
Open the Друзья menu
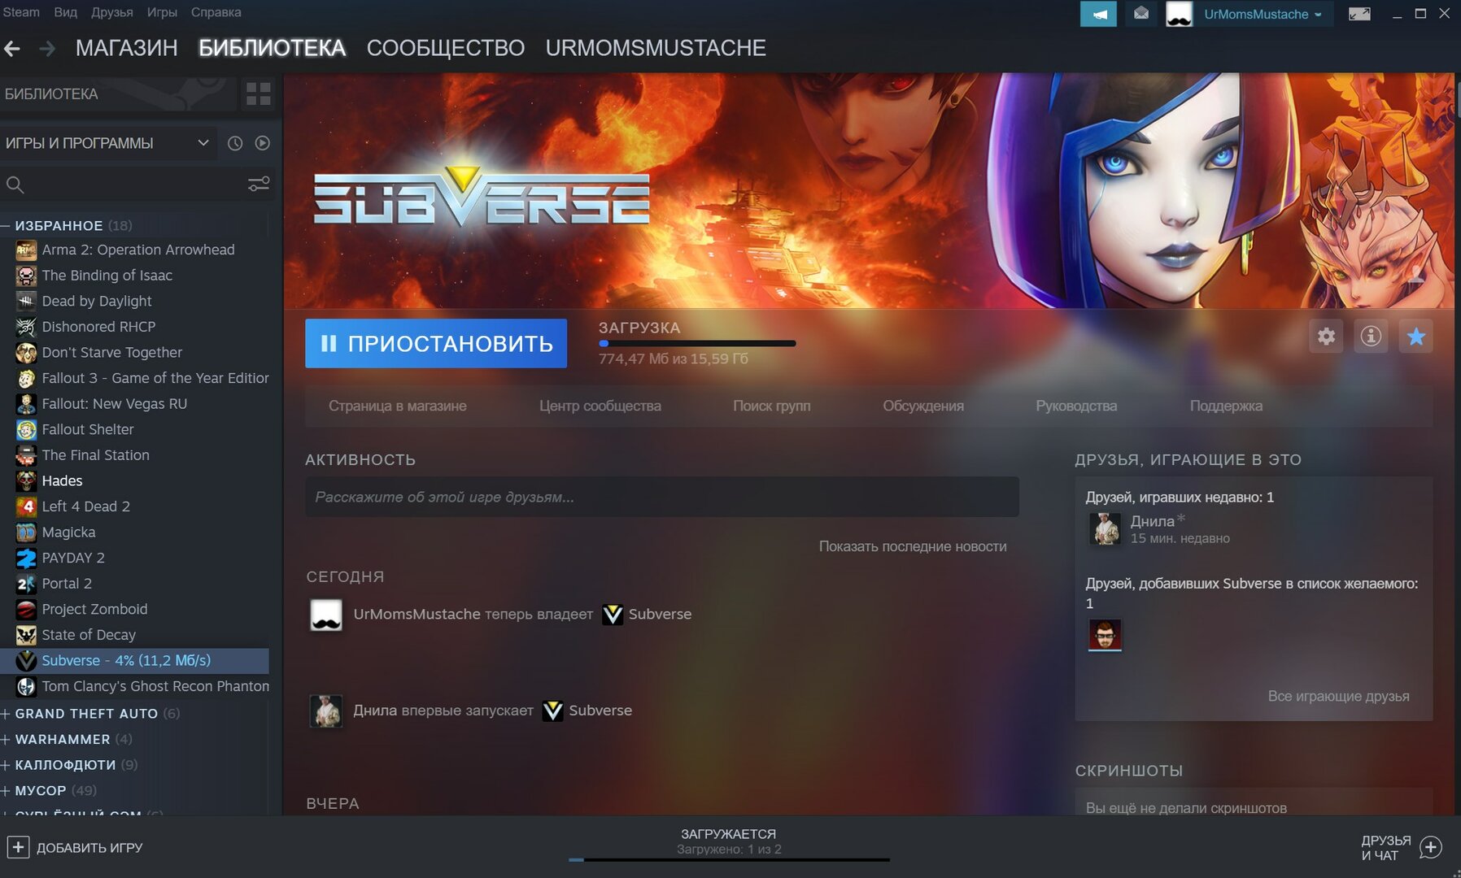(112, 12)
